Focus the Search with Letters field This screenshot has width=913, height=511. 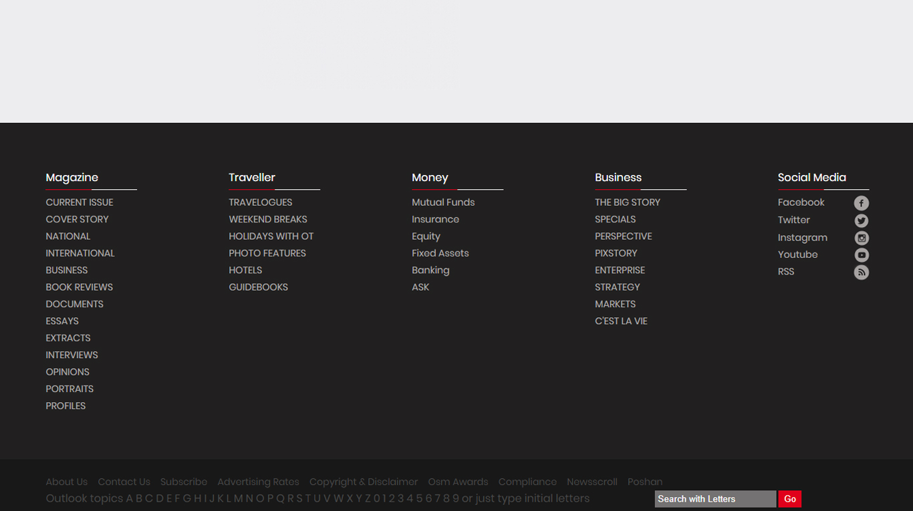[714, 499]
